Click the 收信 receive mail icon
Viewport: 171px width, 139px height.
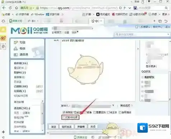(16, 48)
